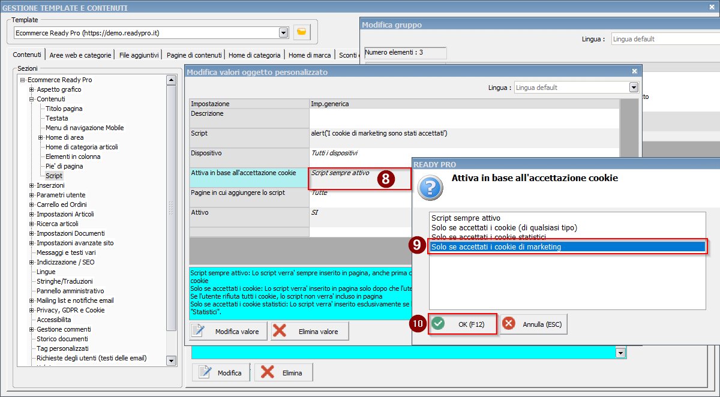Viewport: 720px width, 397px height.
Task: Click the Modifica button with notepad icon
Action: pos(221,372)
